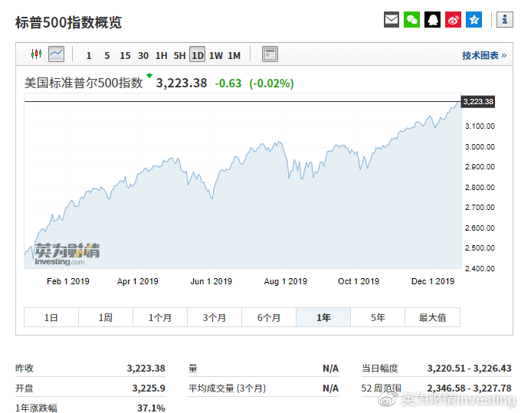Open the 技术图表 link
Image resolution: width=521 pixels, height=413 pixels.
pyautogui.click(x=484, y=55)
